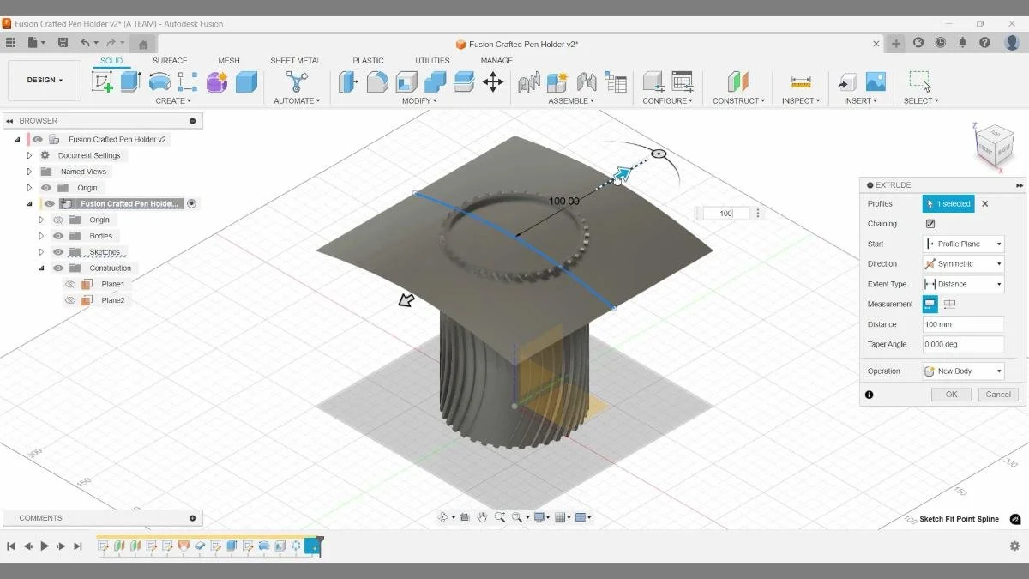Hide Plane1 using its visibility eye
The image size is (1029, 579).
70,283
